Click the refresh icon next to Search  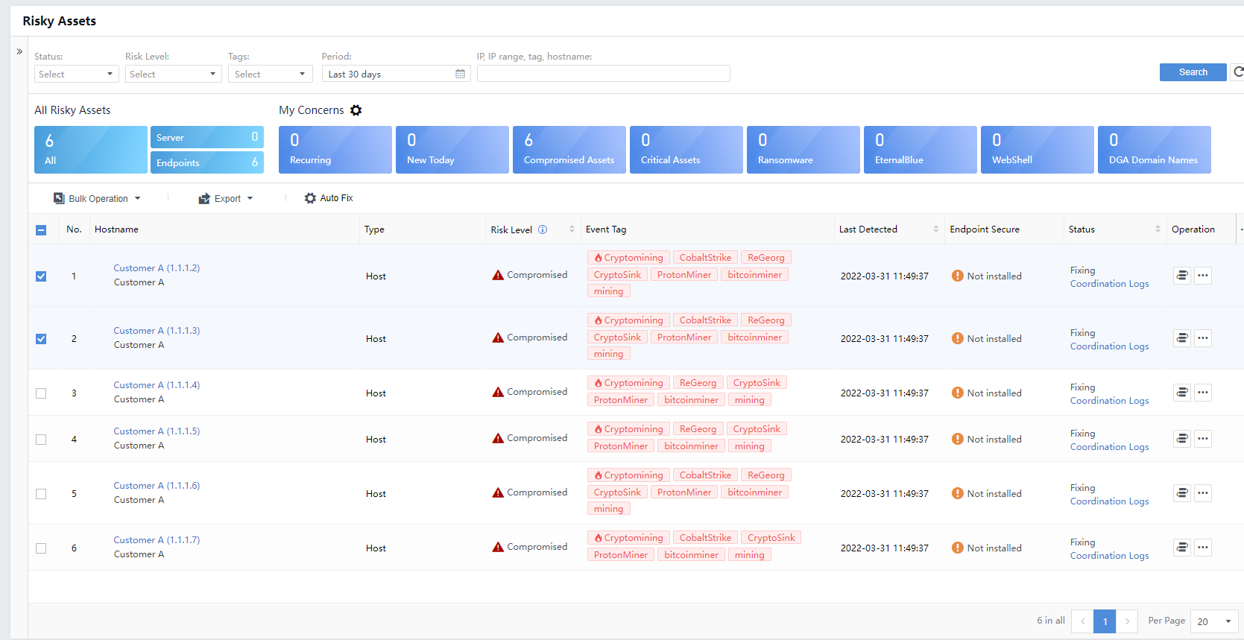[x=1238, y=72]
